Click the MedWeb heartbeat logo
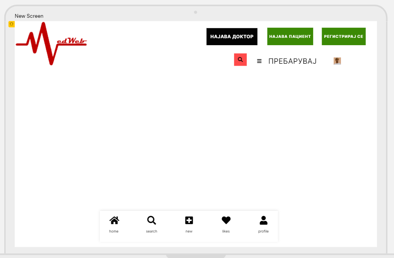The width and height of the screenshot is (394, 258). pyautogui.click(x=51, y=44)
